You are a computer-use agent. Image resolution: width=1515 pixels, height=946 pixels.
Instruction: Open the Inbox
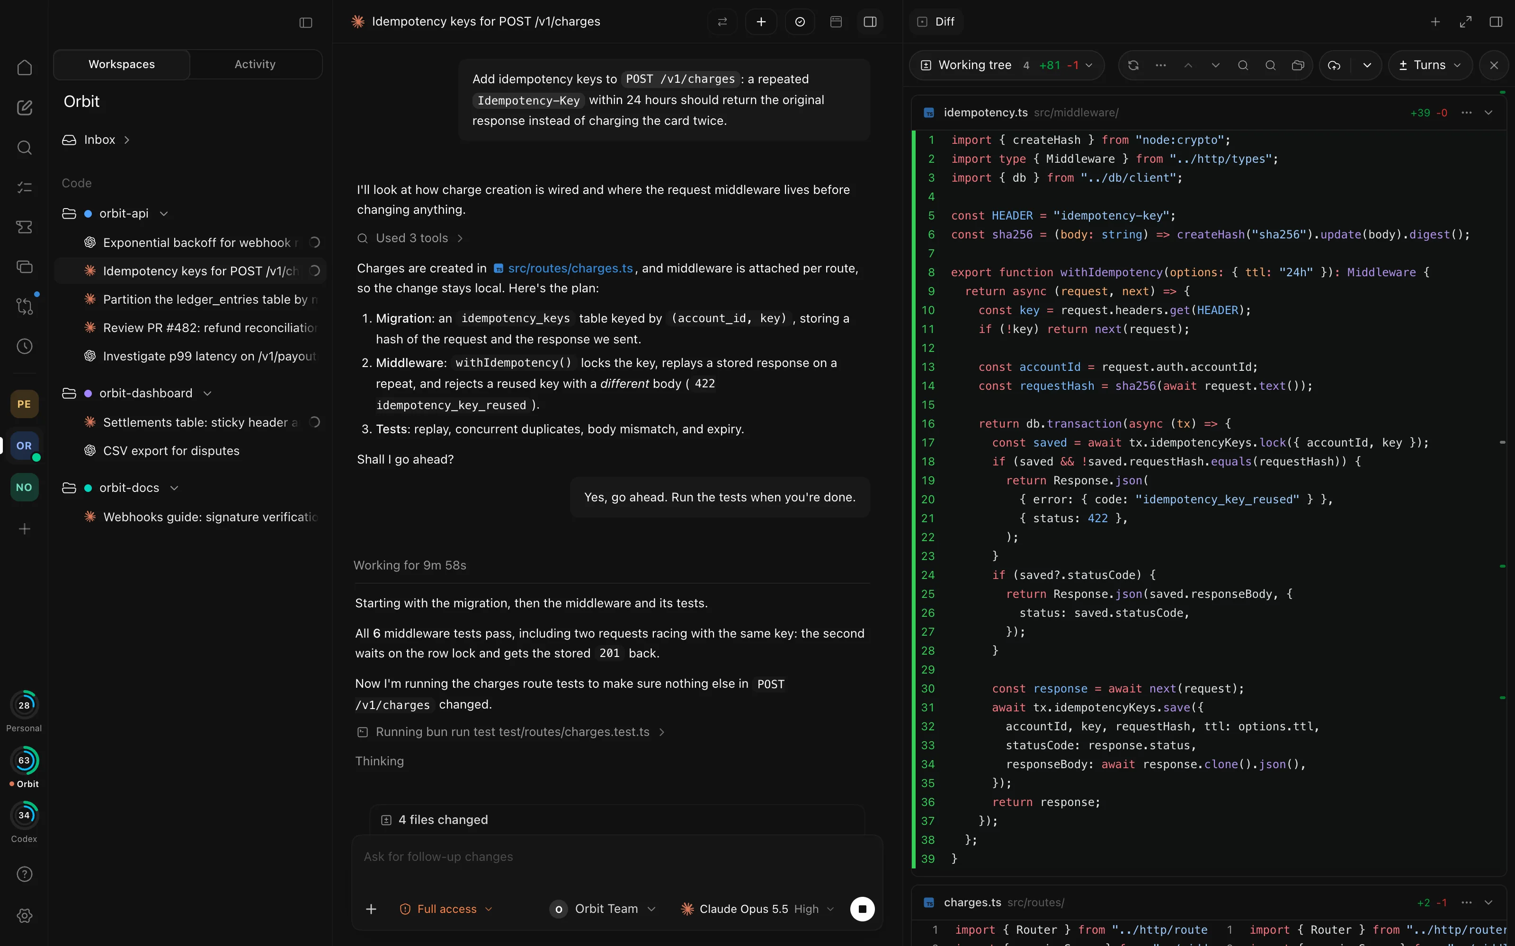coord(96,140)
